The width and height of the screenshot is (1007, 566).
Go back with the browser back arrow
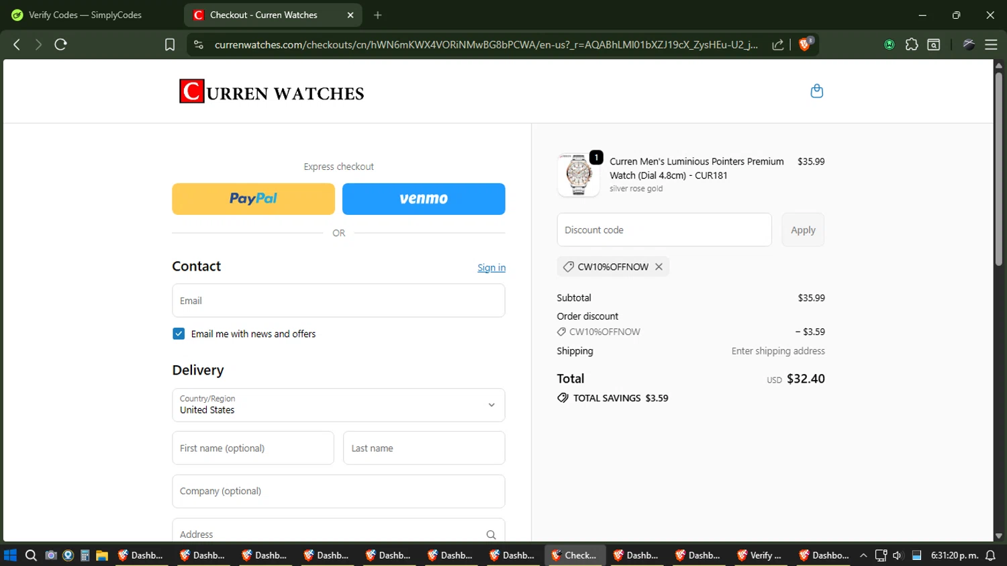click(x=17, y=44)
